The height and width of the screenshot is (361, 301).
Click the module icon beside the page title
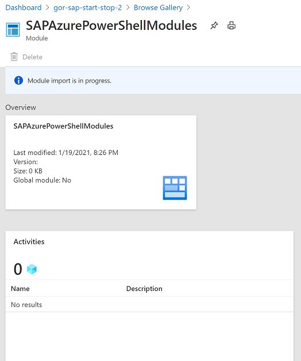pos(13,30)
